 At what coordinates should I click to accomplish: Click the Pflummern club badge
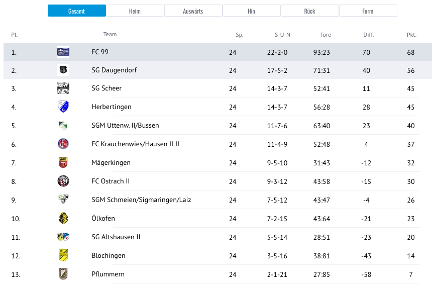tap(63, 274)
